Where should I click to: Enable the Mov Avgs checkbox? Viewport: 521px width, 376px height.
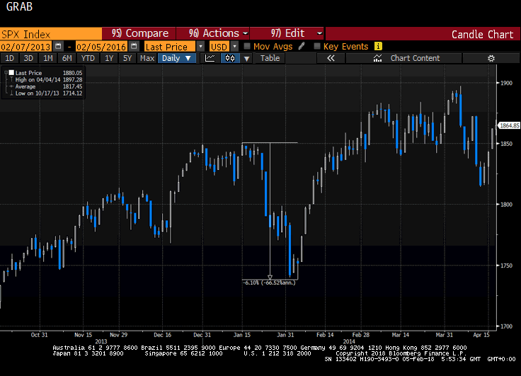(246, 46)
